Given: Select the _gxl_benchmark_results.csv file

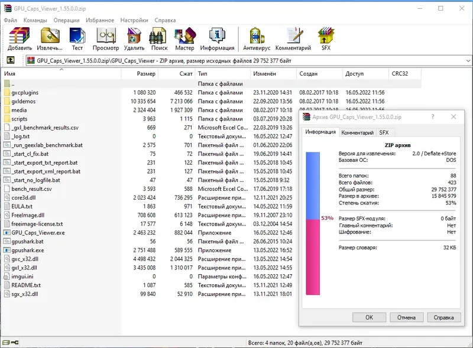Looking at the screenshot, I should click(45, 128).
